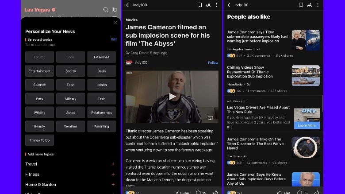Choose the Relationships topic
Viewport: 345px width, 194px height.
101,113
